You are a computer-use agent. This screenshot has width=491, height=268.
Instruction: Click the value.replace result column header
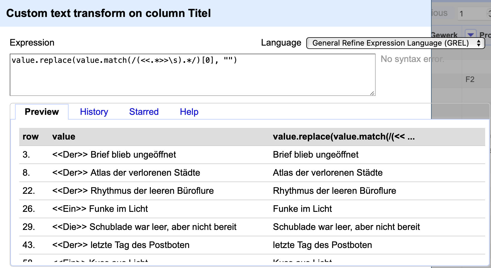[344, 137]
